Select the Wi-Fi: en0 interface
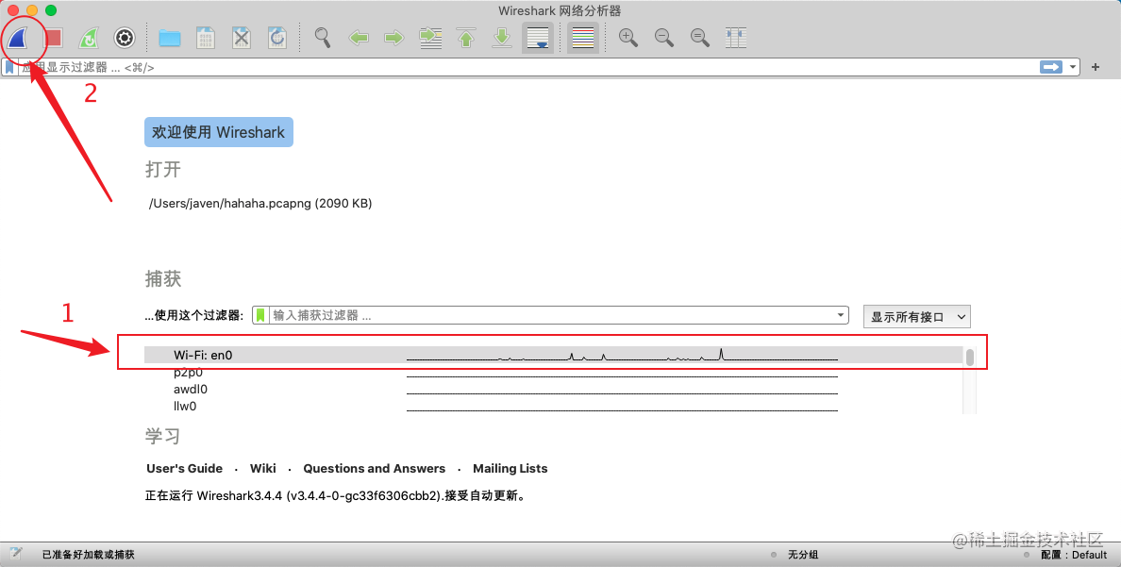 tap(554, 355)
